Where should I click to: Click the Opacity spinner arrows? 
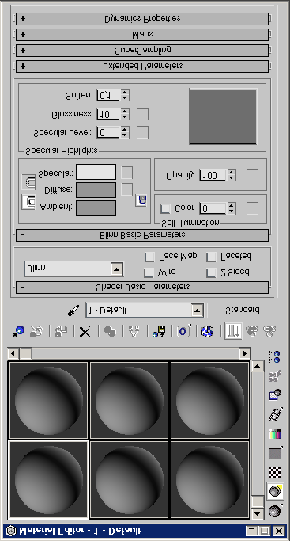point(232,175)
